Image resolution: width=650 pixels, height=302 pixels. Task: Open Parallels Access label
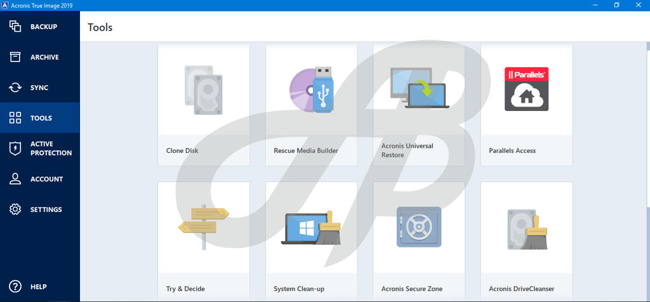pyautogui.click(x=512, y=151)
